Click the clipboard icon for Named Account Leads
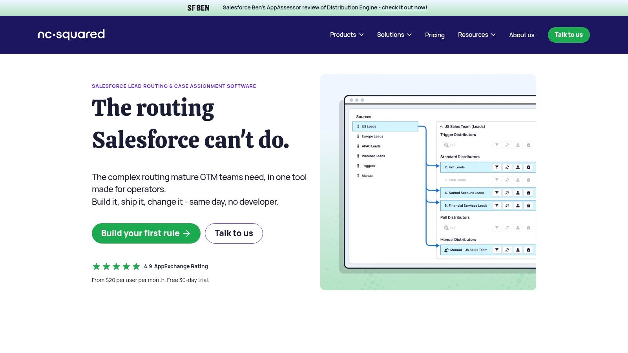The width and height of the screenshot is (628, 353). pos(528,193)
